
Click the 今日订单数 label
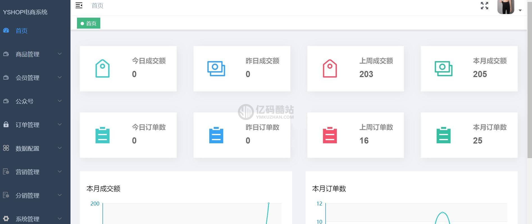point(149,127)
